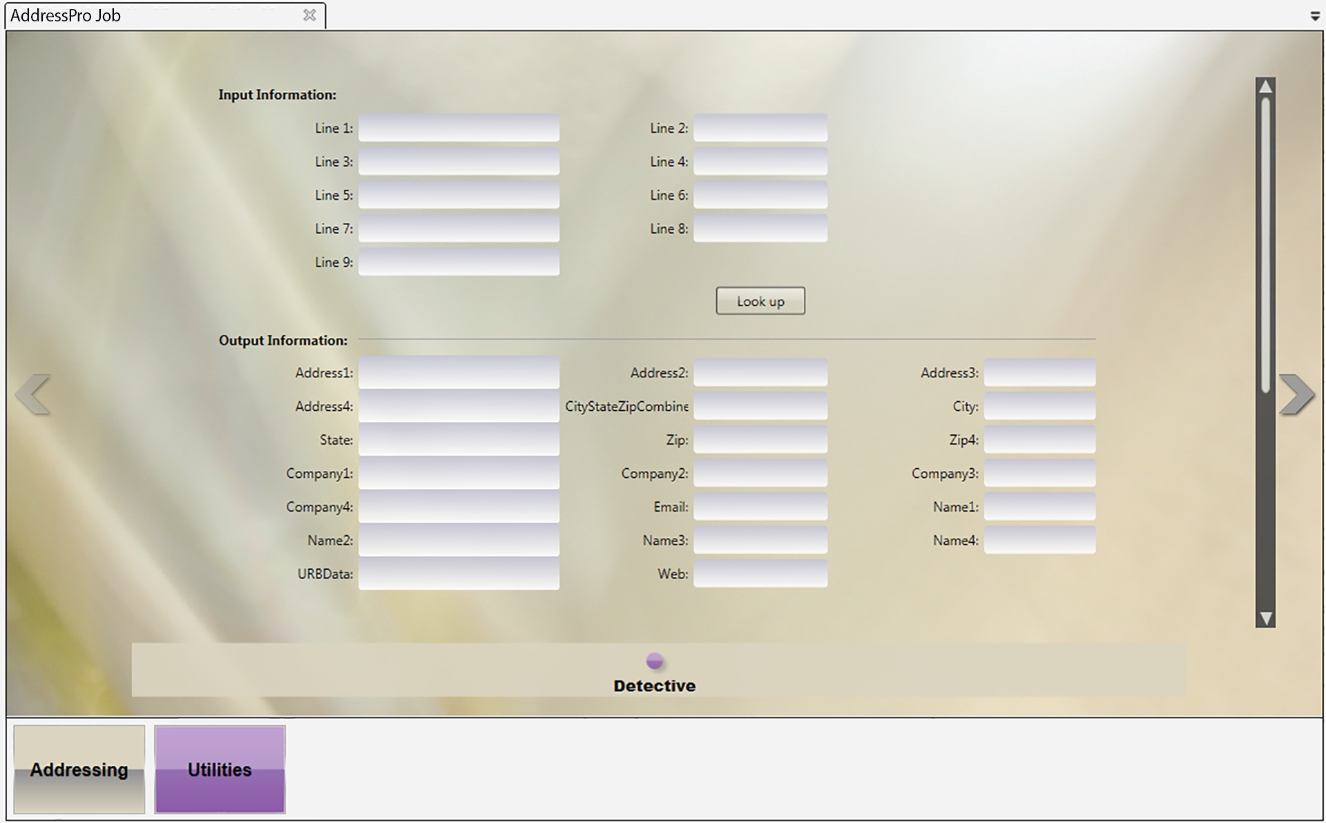Image resolution: width=1326 pixels, height=823 pixels.
Task: Switch to the Utilities tab
Action: [220, 769]
